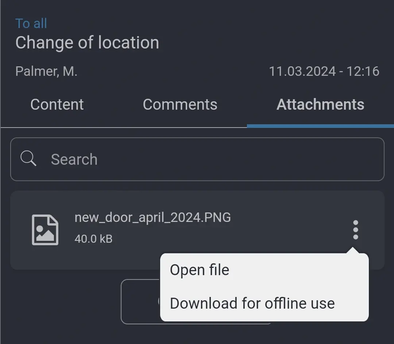The width and height of the screenshot is (394, 344).
Task: Open the Comments tab
Action: 180,105
